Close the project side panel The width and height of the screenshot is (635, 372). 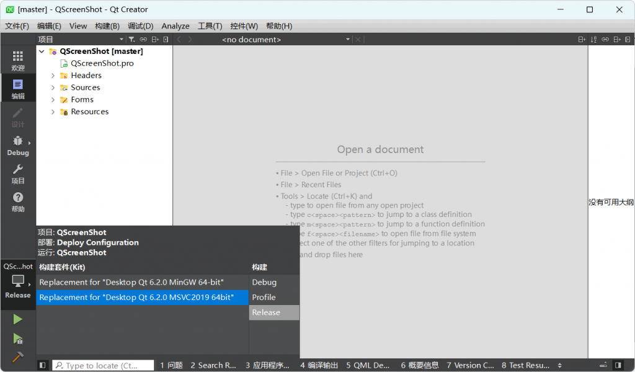point(166,39)
